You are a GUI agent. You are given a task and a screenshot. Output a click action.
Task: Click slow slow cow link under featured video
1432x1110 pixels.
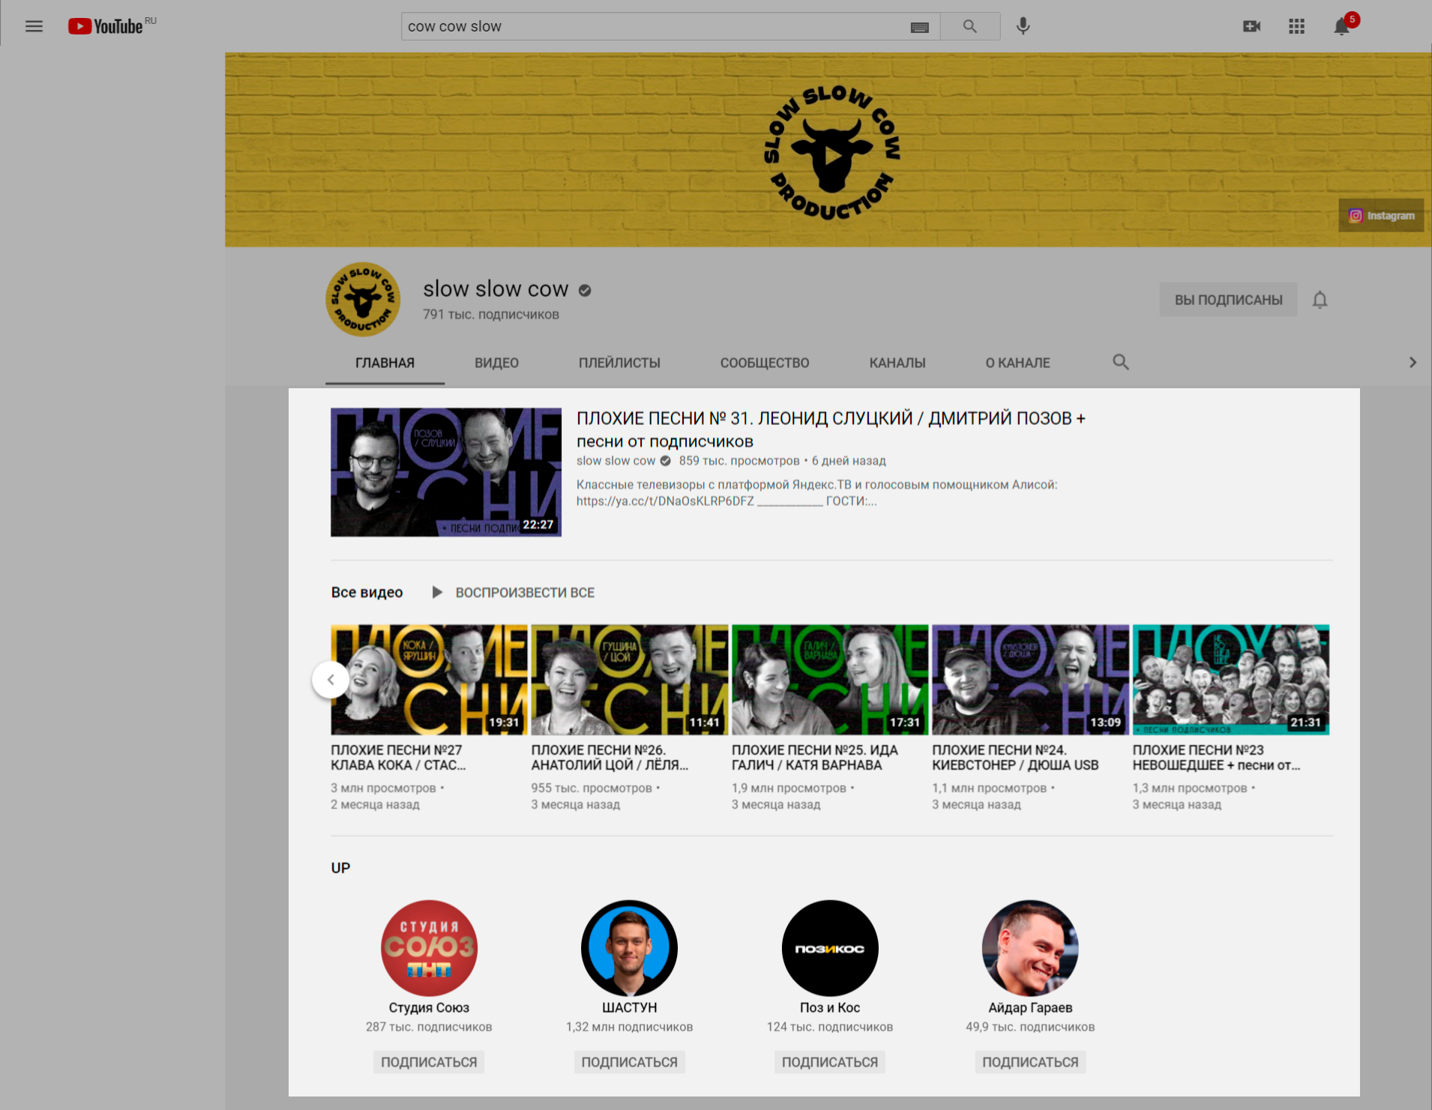[616, 461]
